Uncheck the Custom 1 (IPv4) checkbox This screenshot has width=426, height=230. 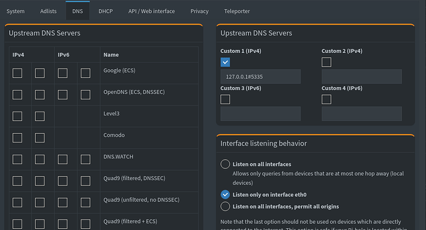[x=225, y=62]
